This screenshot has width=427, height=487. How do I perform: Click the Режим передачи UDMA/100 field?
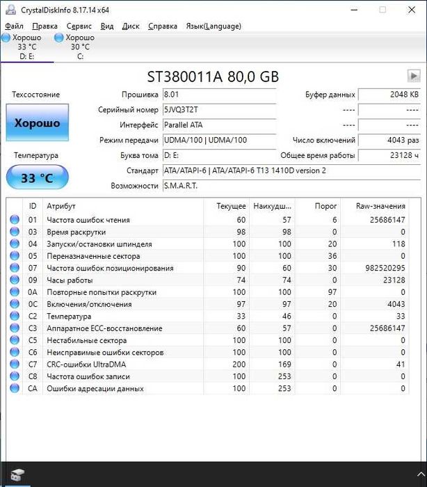[220, 140]
